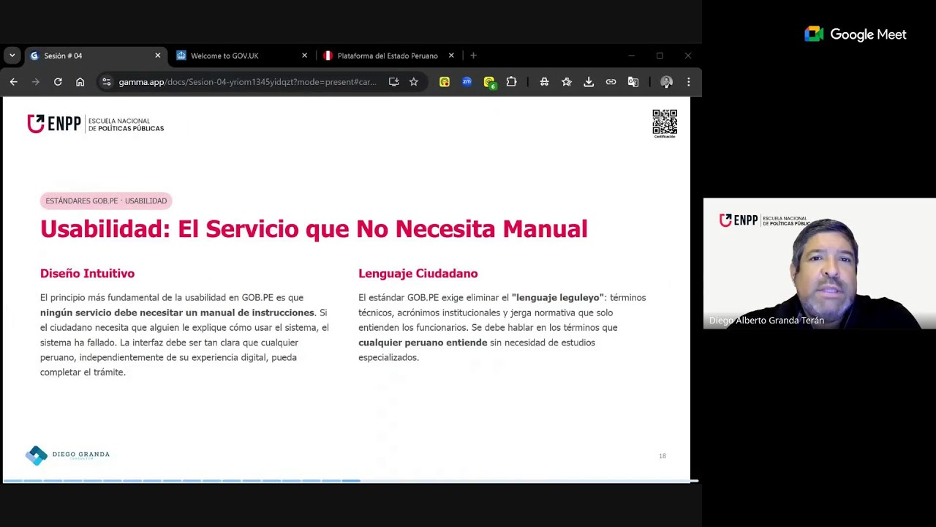936x527 pixels.
Task: Go back to the previous page
Action: (13, 82)
